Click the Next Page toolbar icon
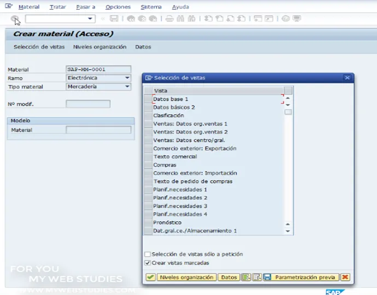The width and height of the screenshot is (377, 295). pyautogui.click(x=230, y=19)
